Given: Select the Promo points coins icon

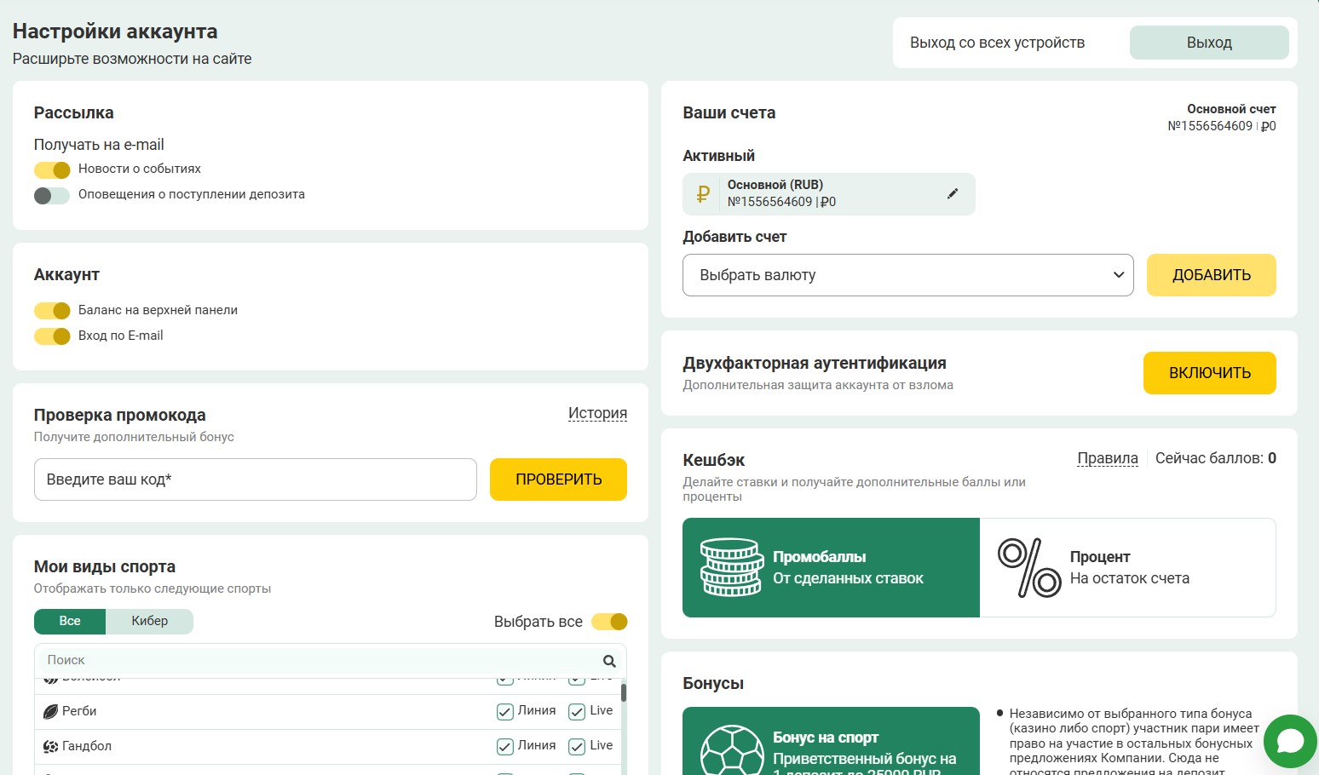Looking at the screenshot, I should 731,567.
